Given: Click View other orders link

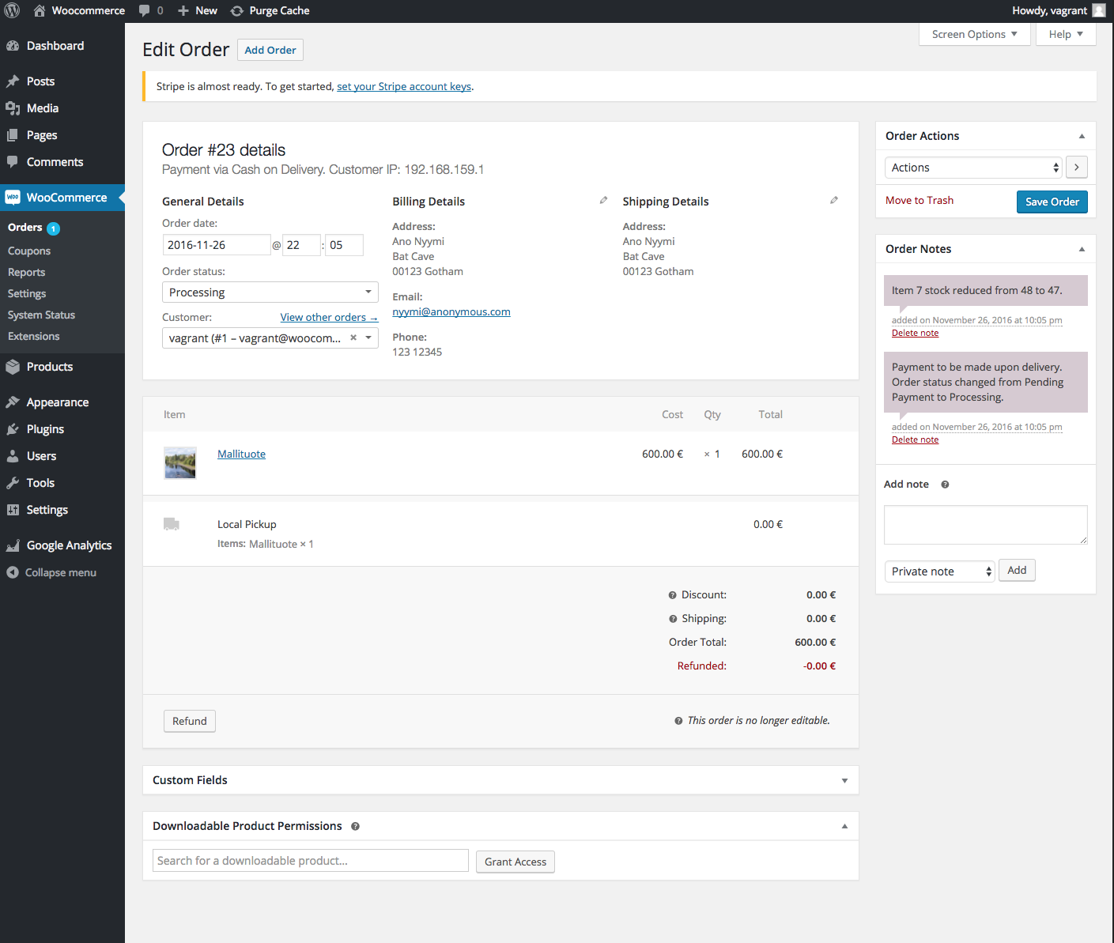Looking at the screenshot, I should click(329, 317).
